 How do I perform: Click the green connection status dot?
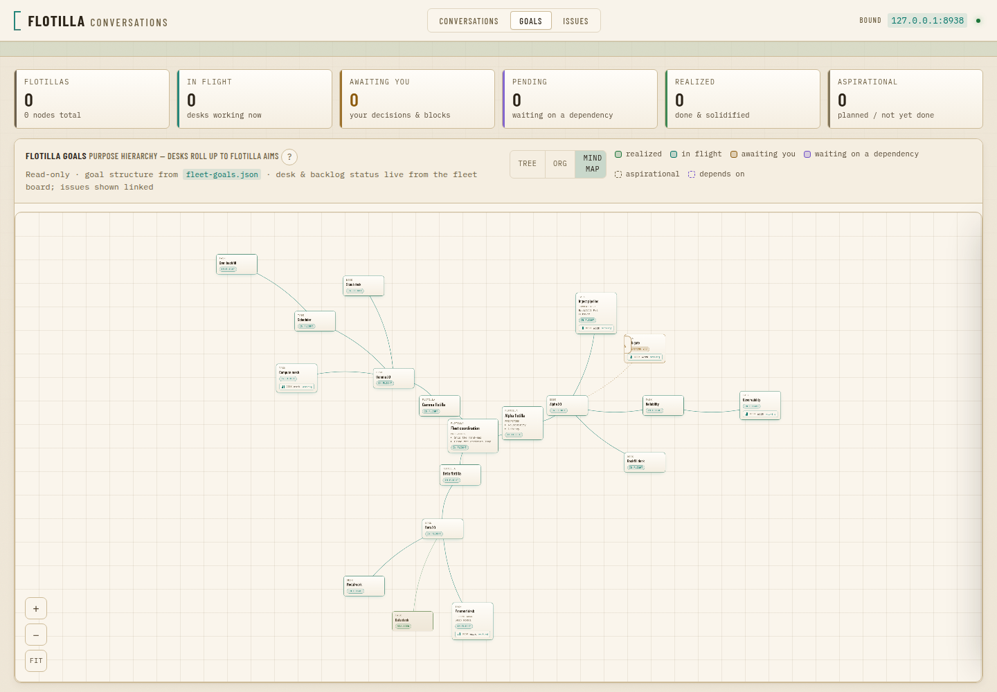coord(978,21)
